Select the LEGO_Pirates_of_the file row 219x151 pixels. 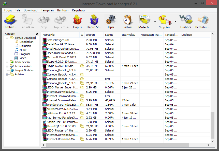pyautogui.click(x=126, y=130)
